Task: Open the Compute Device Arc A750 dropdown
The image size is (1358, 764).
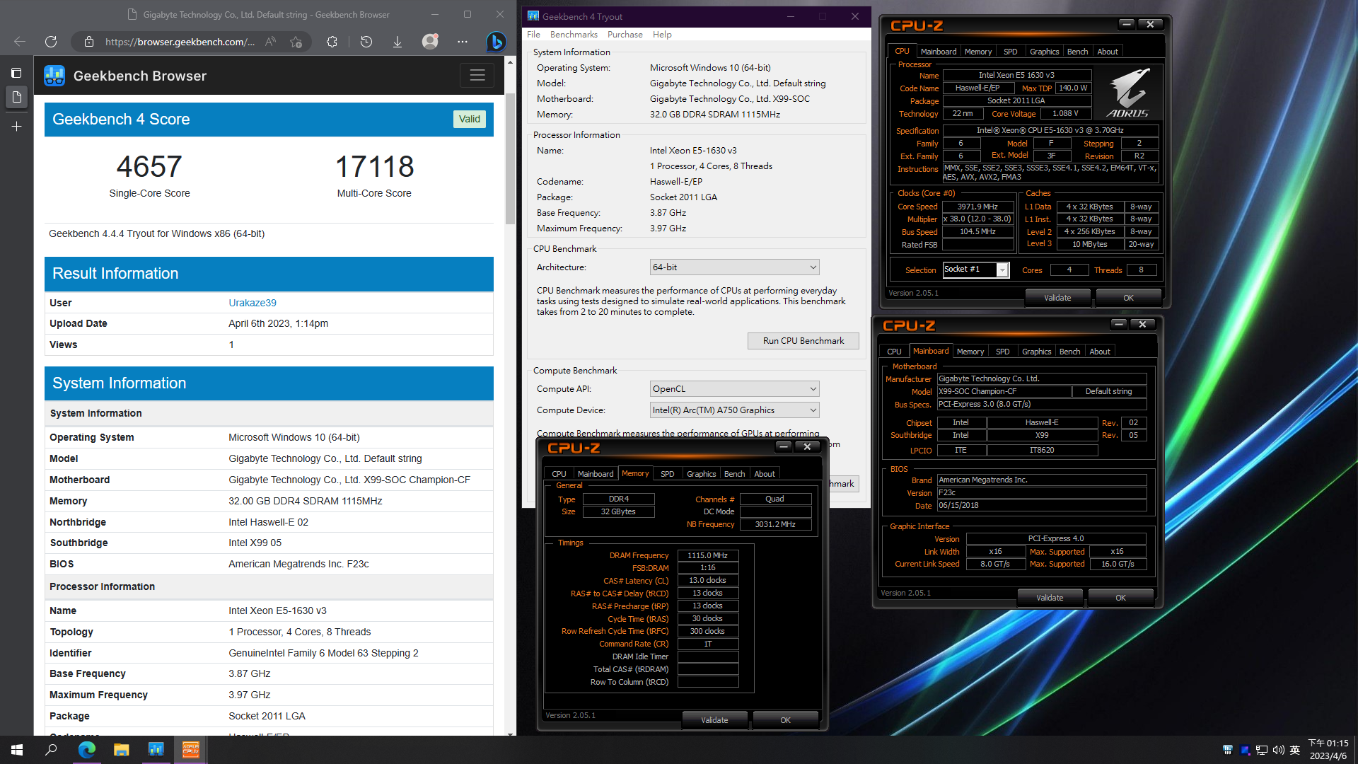Action: [x=734, y=410]
